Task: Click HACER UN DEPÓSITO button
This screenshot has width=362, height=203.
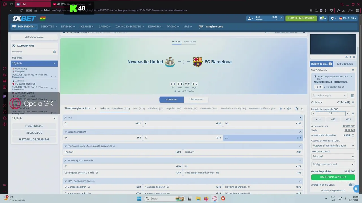Action: 301,18
